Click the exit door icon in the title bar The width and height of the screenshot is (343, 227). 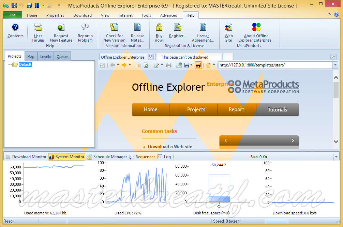point(14,5)
